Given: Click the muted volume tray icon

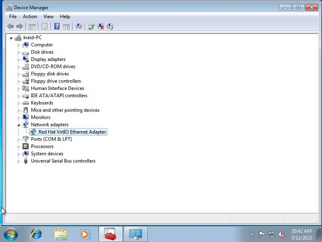Looking at the screenshot, I should 281,234.
